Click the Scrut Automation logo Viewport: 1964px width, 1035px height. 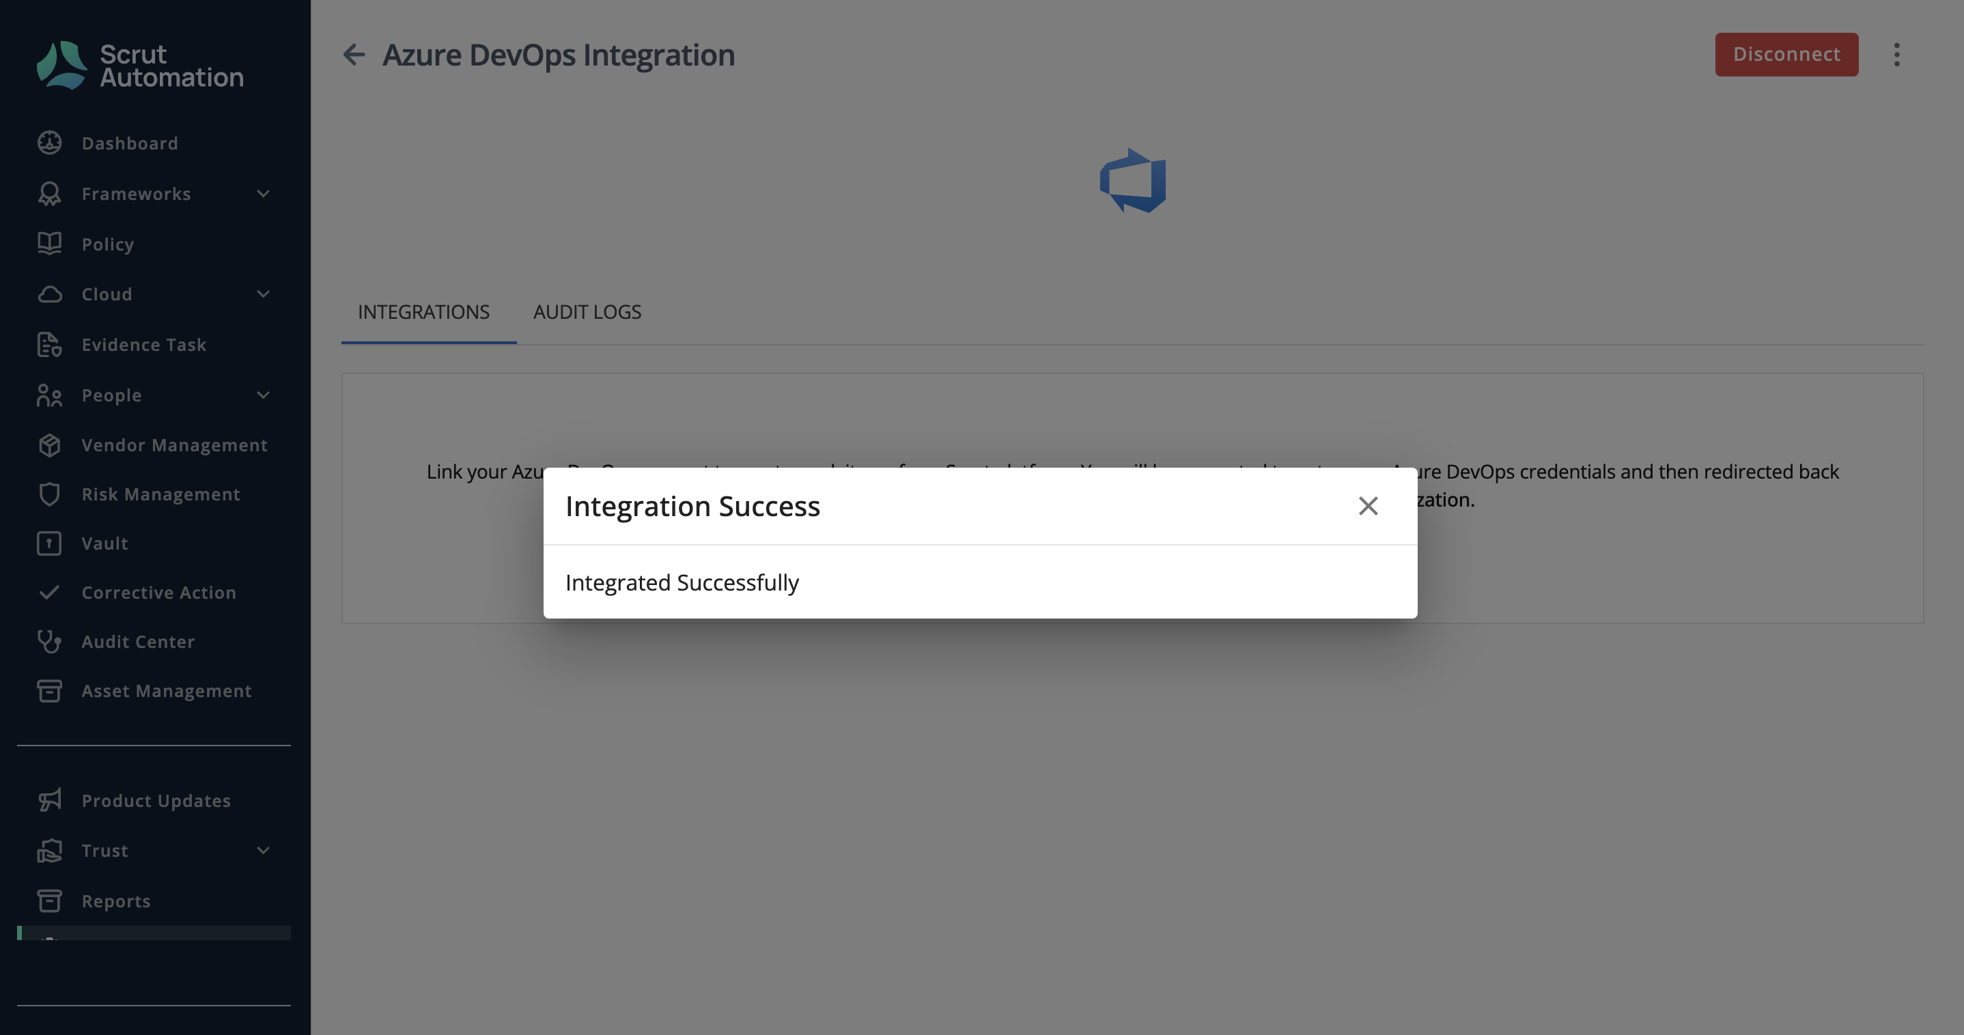(x=139, y=66)
